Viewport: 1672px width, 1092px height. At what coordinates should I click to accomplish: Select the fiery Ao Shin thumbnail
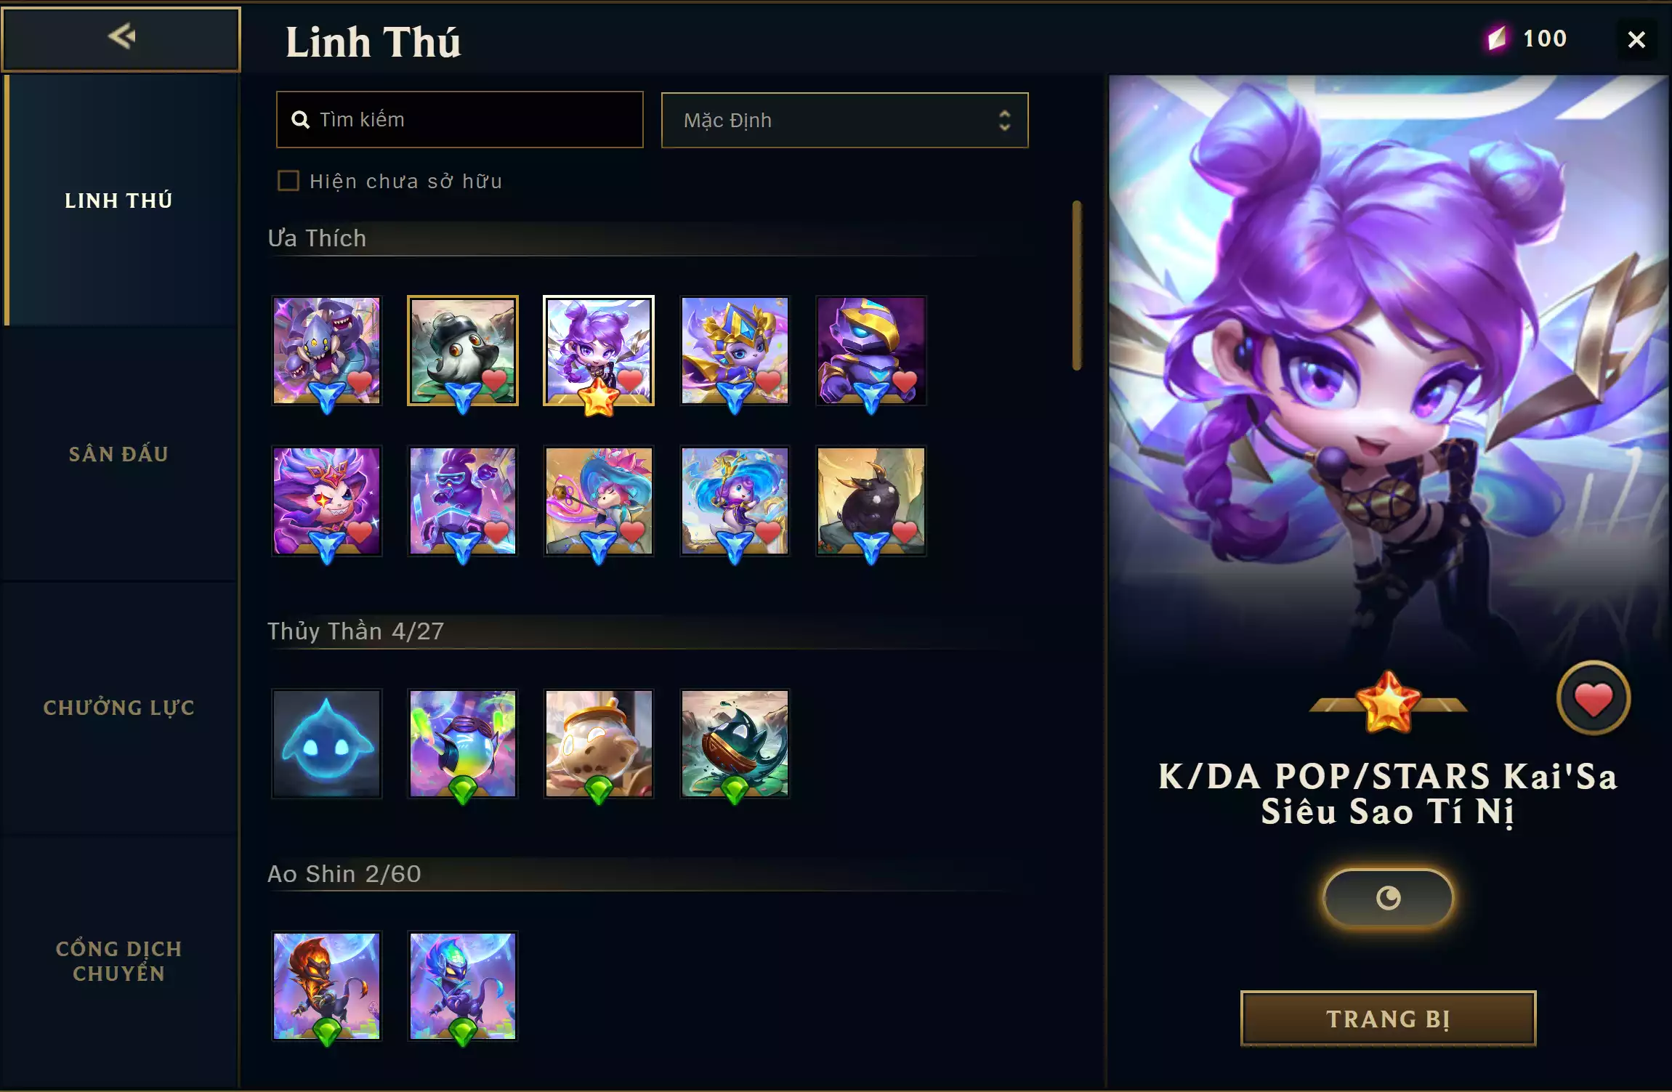coord(326,986)
